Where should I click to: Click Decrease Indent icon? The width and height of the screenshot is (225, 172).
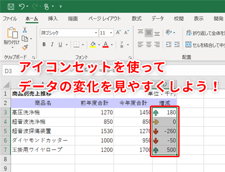click(x=169, y=44)
